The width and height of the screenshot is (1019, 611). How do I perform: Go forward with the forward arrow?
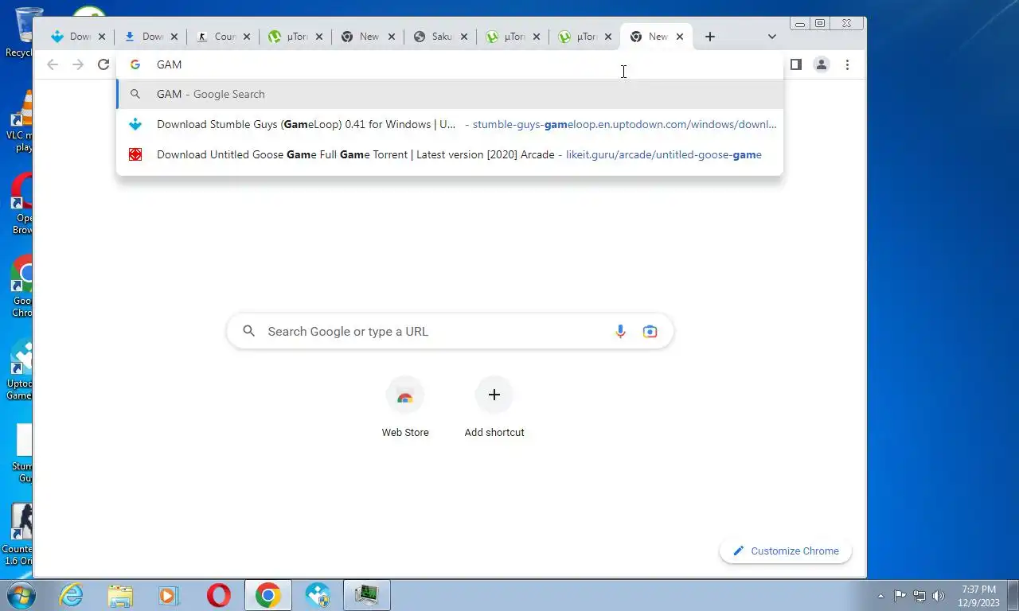pos(78,64)
